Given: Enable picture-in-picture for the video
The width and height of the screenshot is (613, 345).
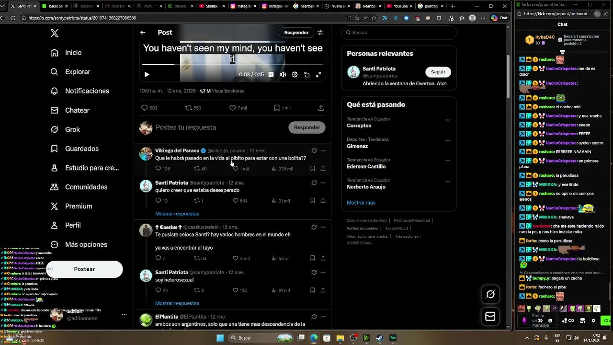Looking at the screenshot, I should 306,75.
